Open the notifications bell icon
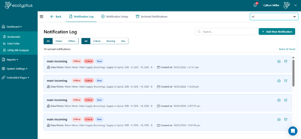 click(x=255, y=5)
